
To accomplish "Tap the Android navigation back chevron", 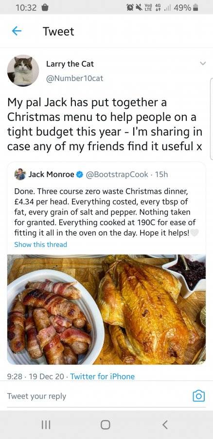I will point(165,425).
